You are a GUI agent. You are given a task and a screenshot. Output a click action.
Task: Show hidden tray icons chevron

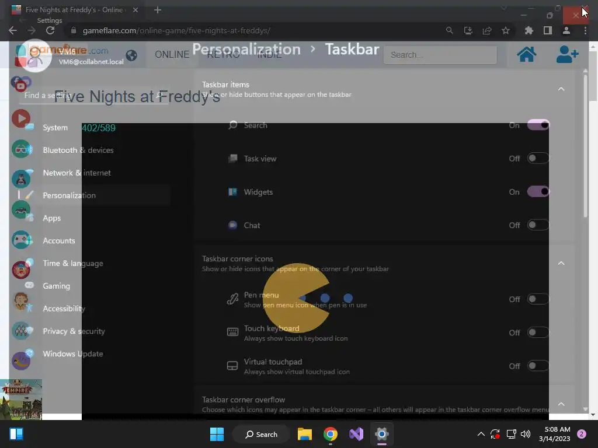coord(481,434)
